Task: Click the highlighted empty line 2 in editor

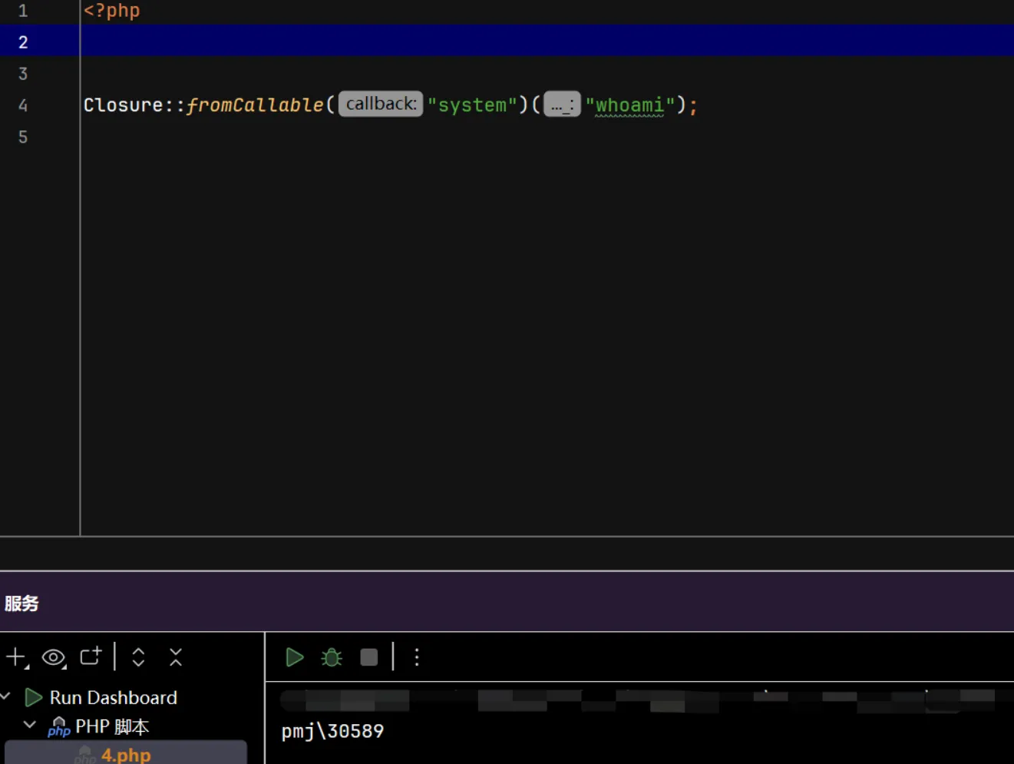Action: click(547, 41)
